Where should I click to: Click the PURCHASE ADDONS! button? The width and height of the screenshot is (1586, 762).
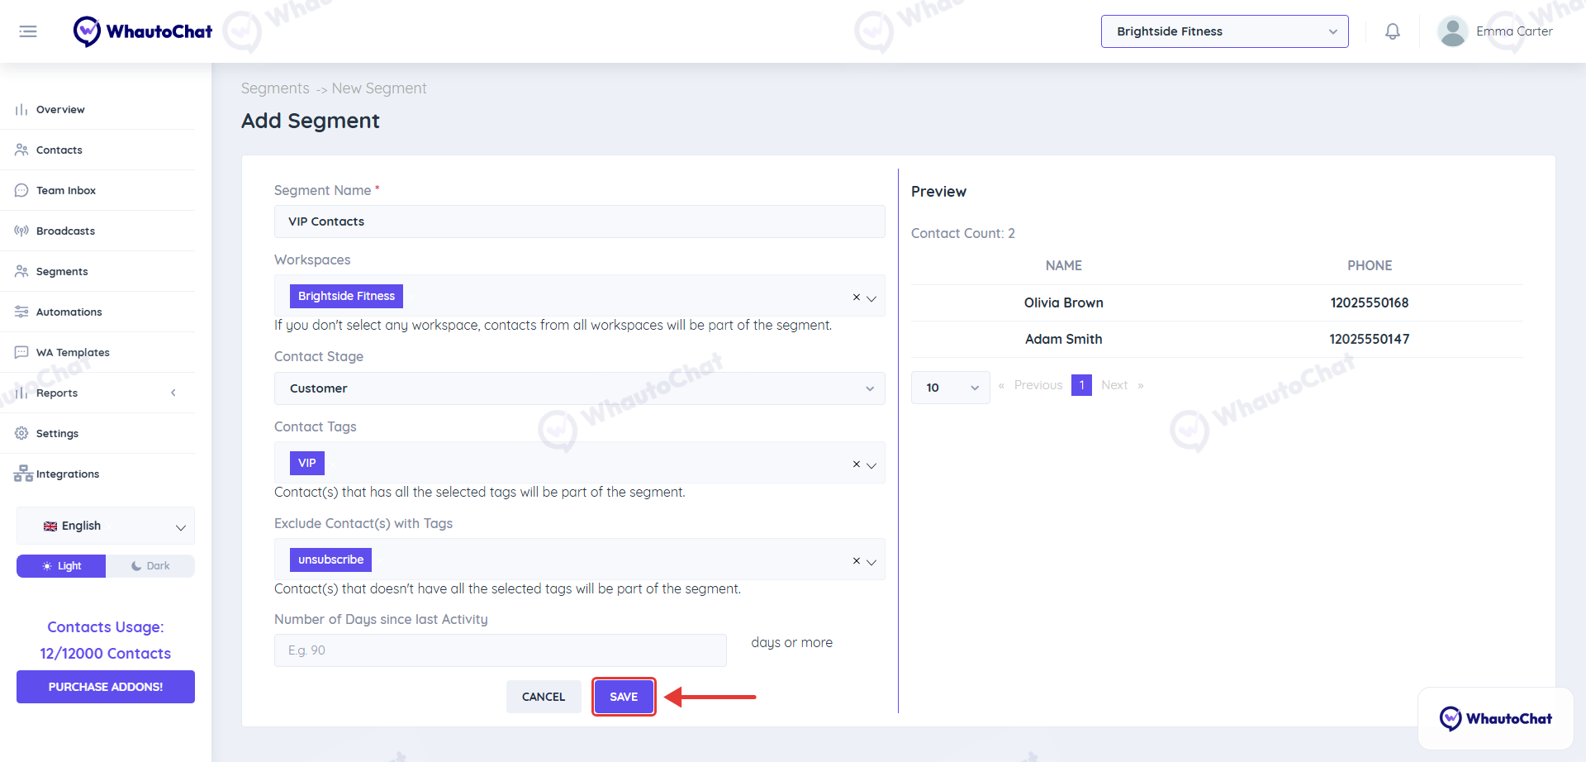pyautogui.click(x=106, y=687)
